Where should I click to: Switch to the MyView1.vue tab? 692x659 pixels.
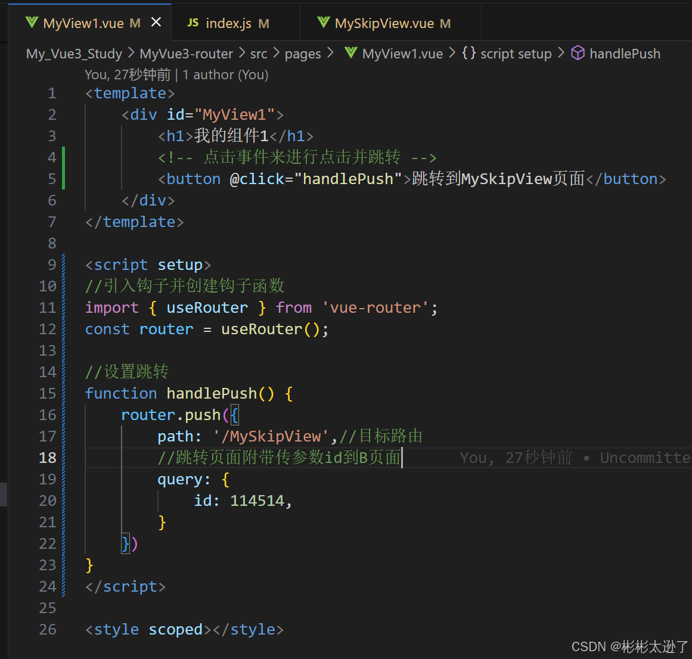89,23
